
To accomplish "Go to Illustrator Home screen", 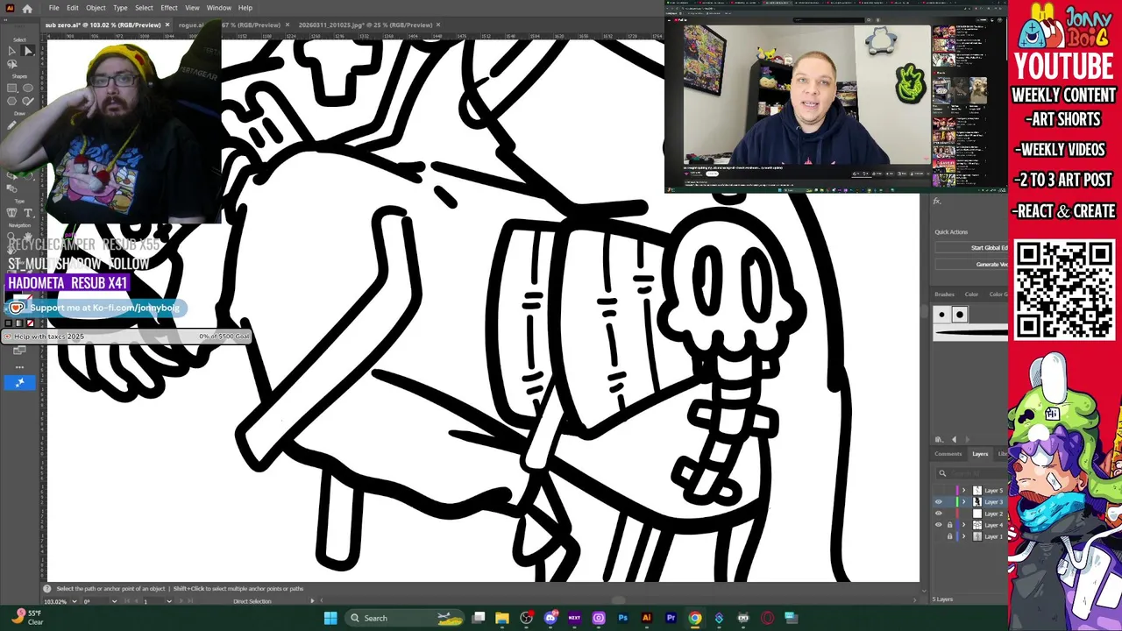I will pos(28,8).
